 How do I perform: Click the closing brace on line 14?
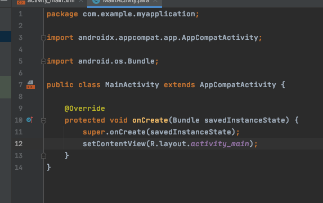click(48, 167)
